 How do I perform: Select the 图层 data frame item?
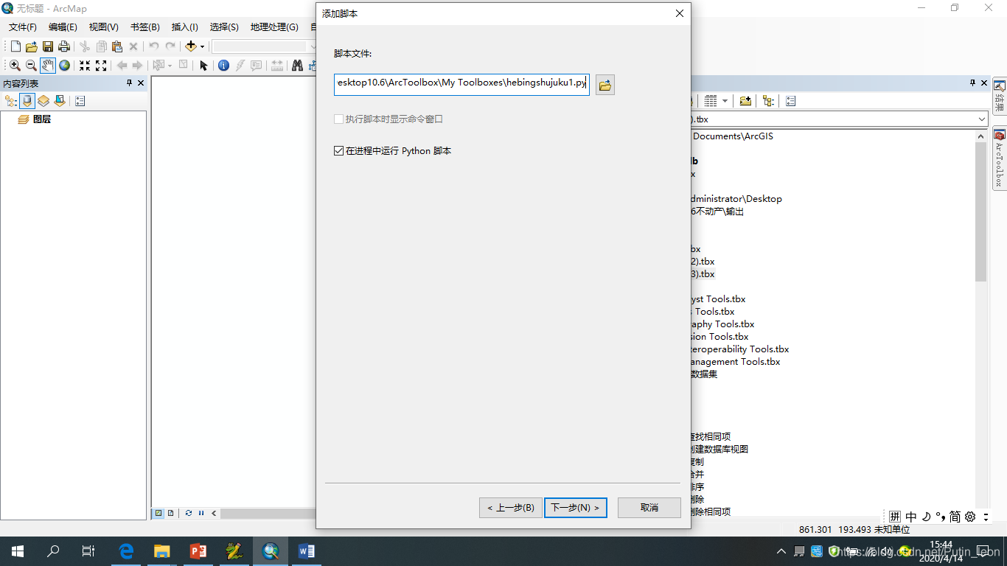[42, 119]
